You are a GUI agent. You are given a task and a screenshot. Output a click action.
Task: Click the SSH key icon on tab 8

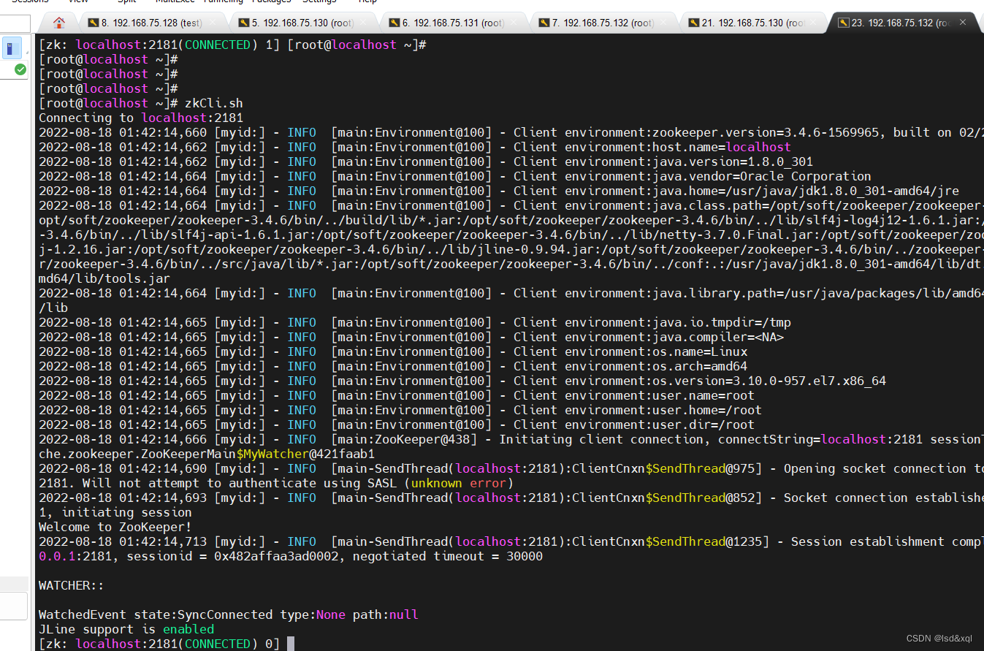pos(94,23)
